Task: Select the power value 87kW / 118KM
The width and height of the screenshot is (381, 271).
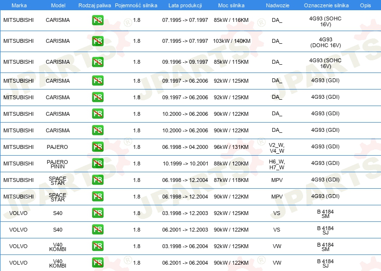Action: (x=231, y=180)
